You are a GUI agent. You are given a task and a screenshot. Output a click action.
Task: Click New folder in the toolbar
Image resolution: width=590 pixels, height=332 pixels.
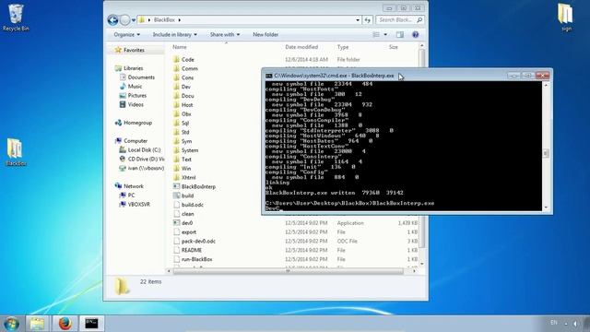265,35
